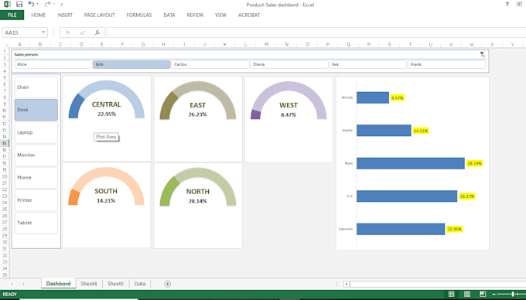Open the FILE tab

12,15
